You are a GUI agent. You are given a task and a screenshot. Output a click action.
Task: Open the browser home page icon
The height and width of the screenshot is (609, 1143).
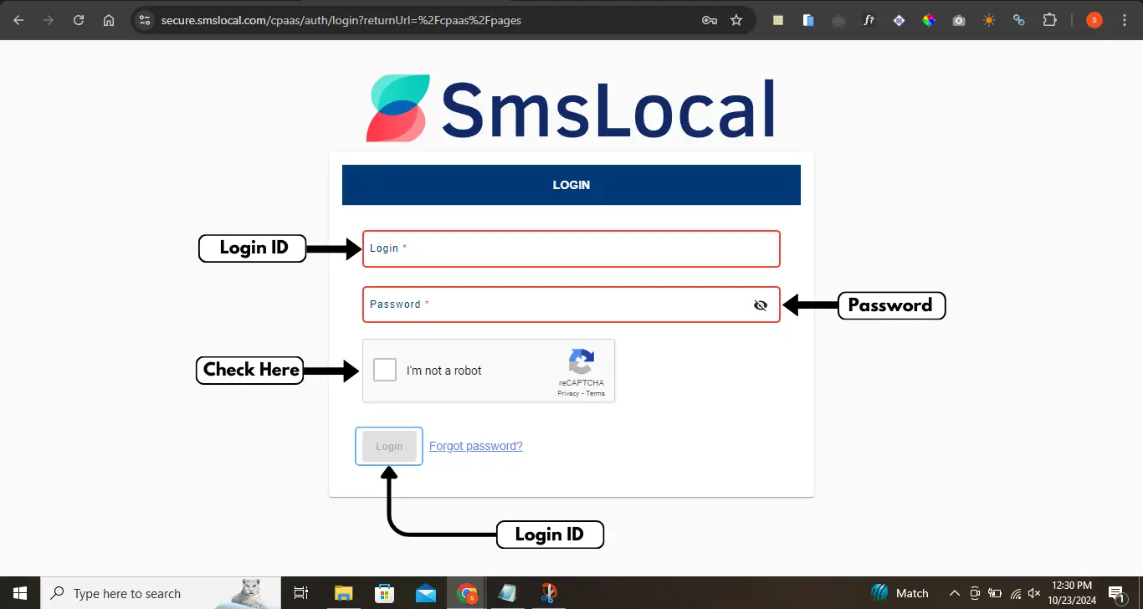(x=109, y=20)
